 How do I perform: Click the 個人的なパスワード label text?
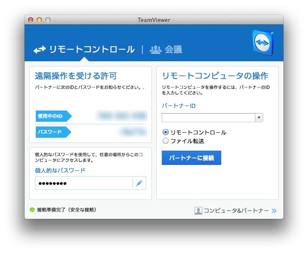60,170
